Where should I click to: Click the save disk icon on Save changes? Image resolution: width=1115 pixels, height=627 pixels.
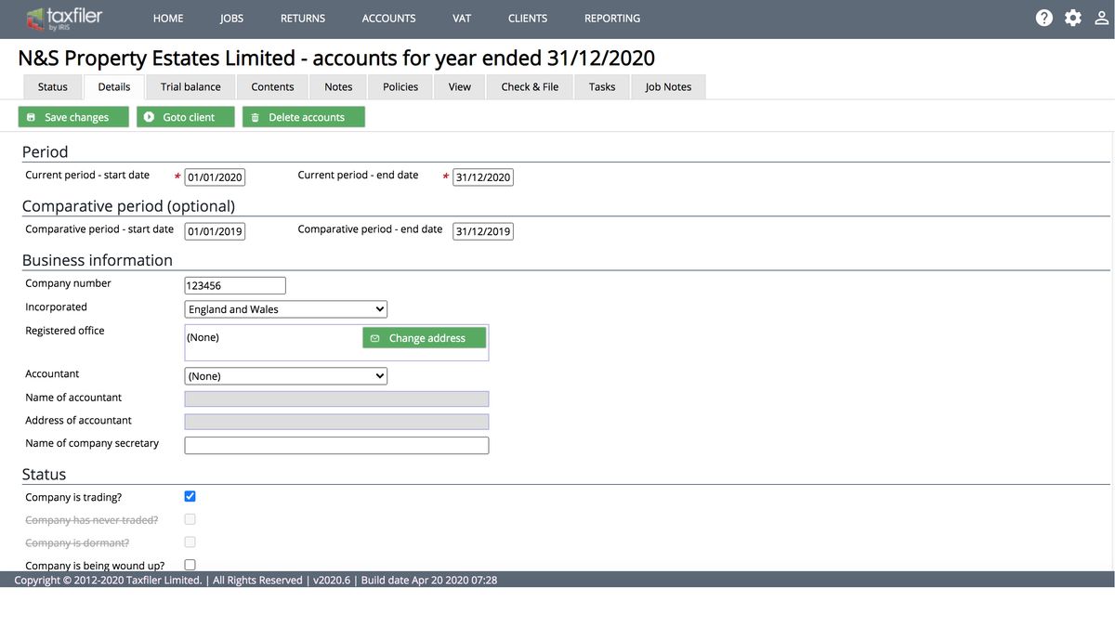[31, 117]
